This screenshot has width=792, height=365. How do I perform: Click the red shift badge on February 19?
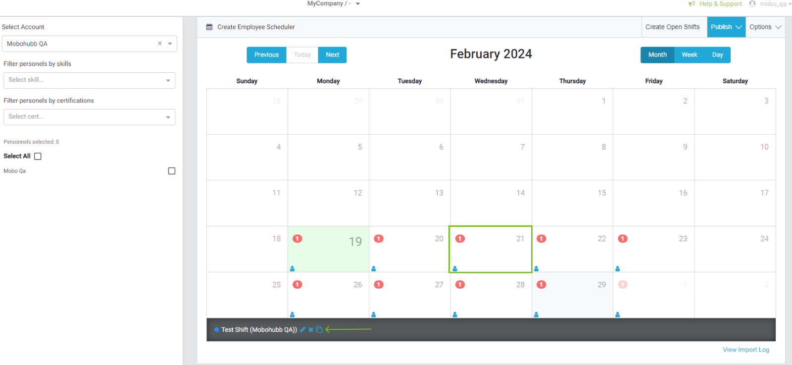tap(297, 239)
